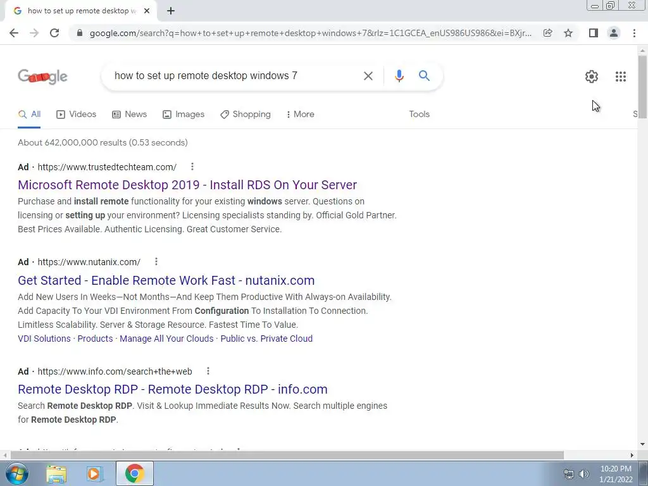
Task: Click the browser forward arrow
Action: [x=34, y=33]
